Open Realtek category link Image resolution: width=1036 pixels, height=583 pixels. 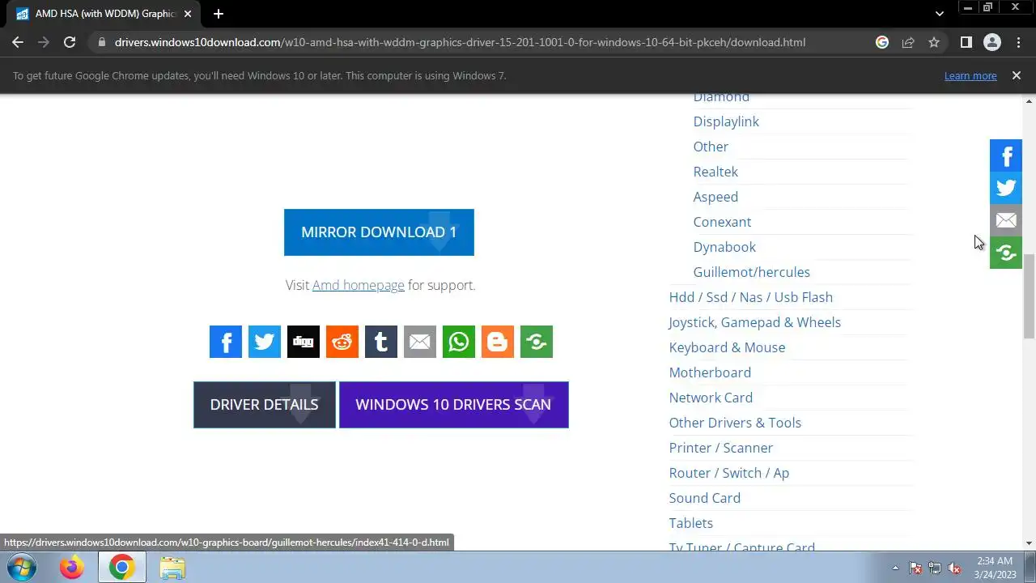[715, 172]
